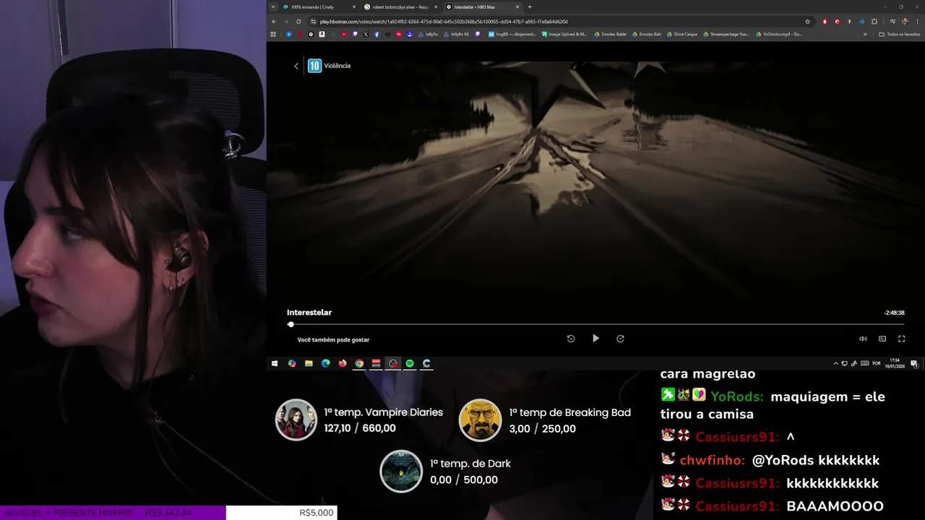Close the Interstellar HBO Max tab
This screenshot has height=520, width=925.
(x=517, y=7)
